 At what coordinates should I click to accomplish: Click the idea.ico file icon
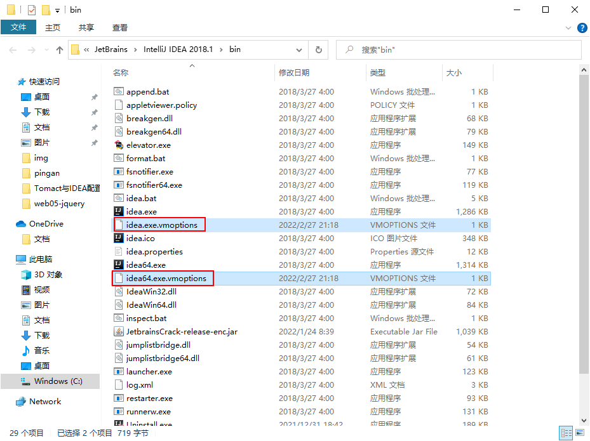tap(119, 239)
